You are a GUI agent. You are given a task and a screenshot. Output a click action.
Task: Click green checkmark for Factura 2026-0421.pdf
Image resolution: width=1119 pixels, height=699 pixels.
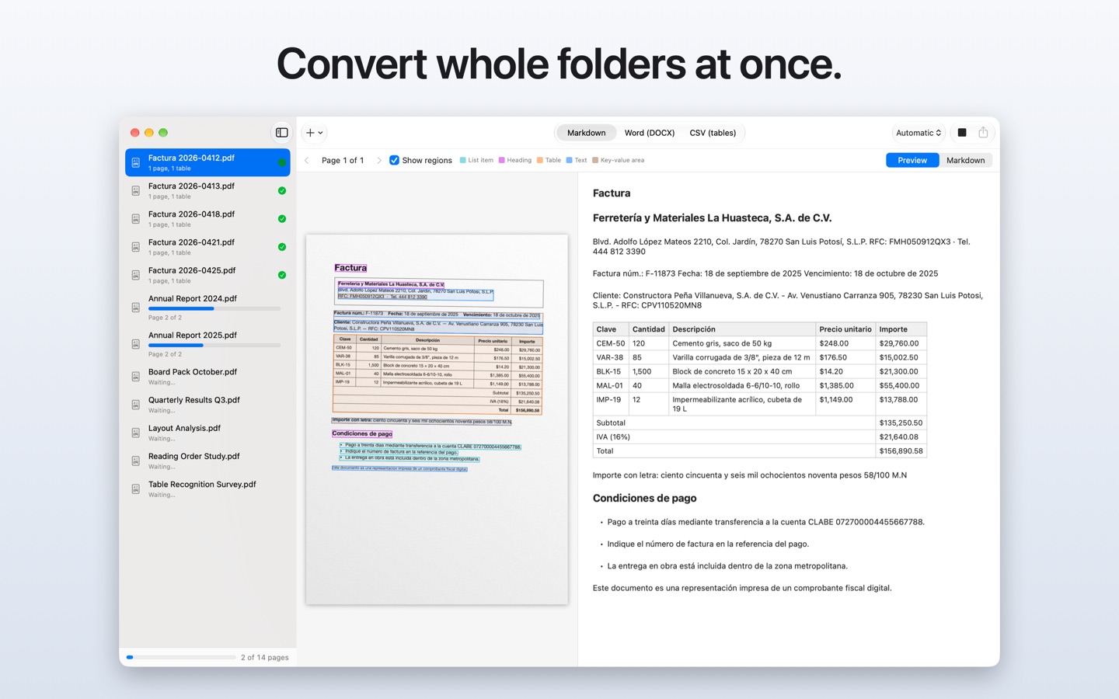[x=282, y=247]
